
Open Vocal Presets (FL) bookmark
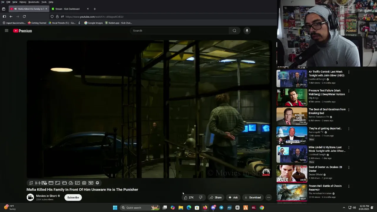point(62,23)
